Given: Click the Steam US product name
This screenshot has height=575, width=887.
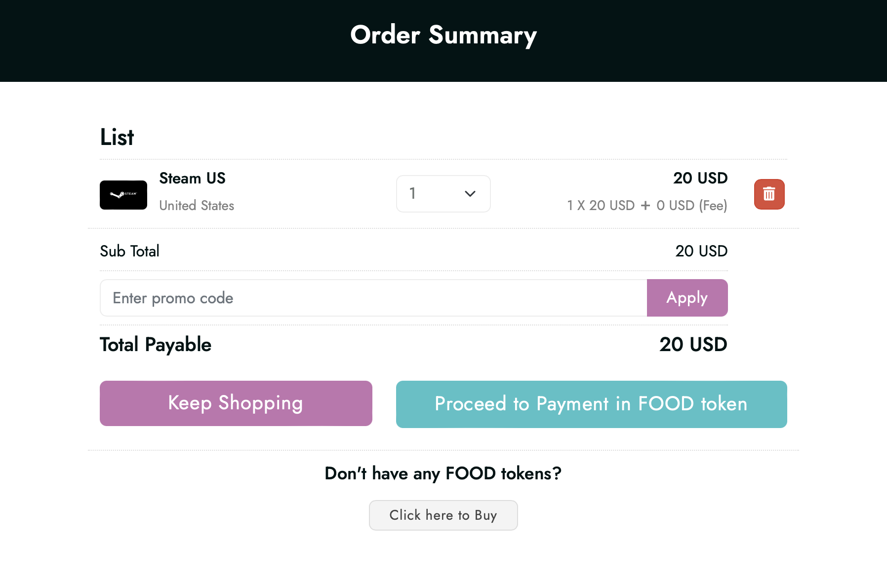Looking at the screenshot, I should coord(192,178).
